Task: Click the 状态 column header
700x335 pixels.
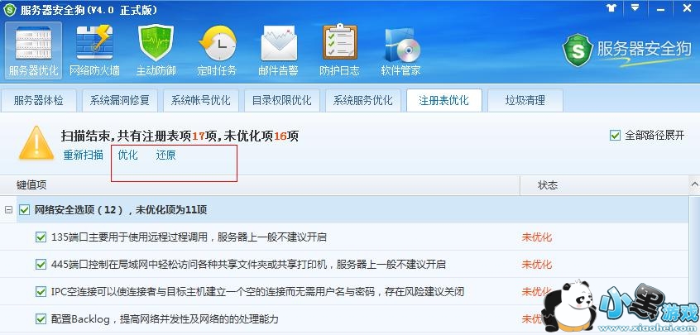Action: [x=548, y=185]
